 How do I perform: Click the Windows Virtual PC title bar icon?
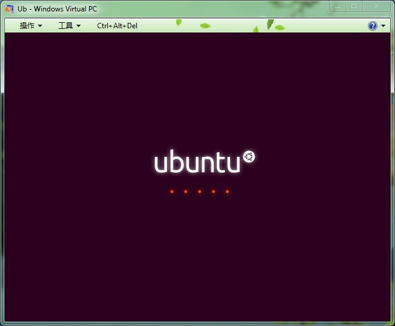coord(9,9)
